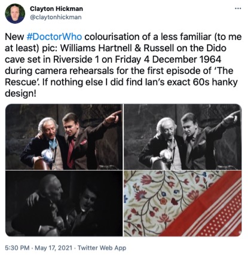Image resolution: width=248 pixels, height=255 pixels.
Task: Click the pointing hand in the colourised photo
Action: pyautogui.click(x=113, y=117)
